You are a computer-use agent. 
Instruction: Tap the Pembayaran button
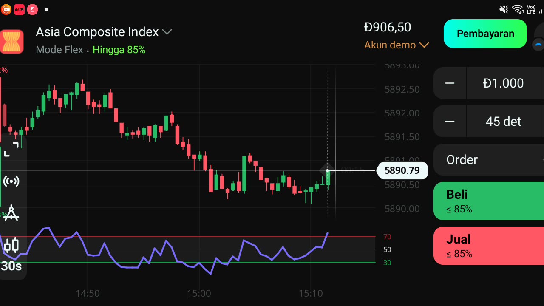tap(485, 34)
